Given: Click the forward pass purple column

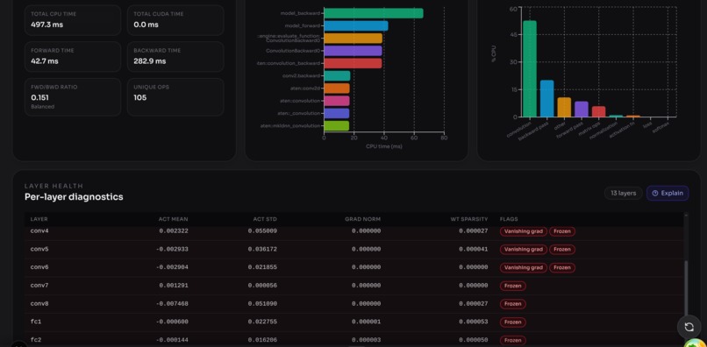Looking at the screenshot, I should 582,109.
